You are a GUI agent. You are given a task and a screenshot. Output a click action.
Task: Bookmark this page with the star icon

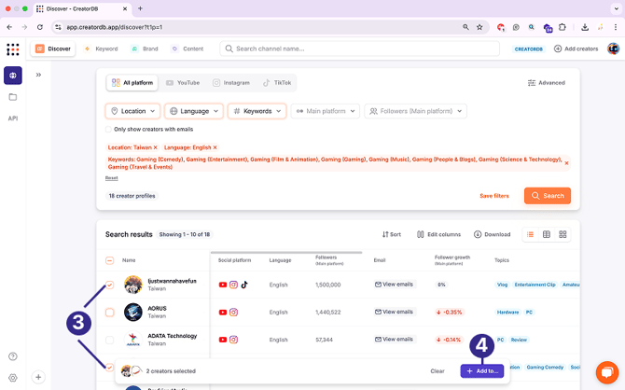(x=479, y=27)
